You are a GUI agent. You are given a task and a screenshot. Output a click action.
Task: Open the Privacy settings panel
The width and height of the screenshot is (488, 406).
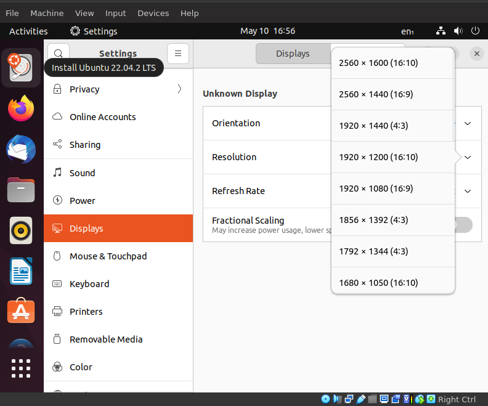(x=118, y=89)
